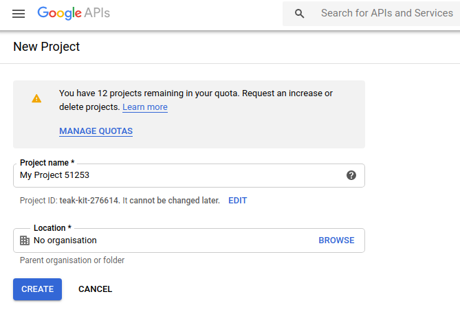Focus the Search for APIs and Services box
This screenshot has height=314, width=460.
click(386, 13)
